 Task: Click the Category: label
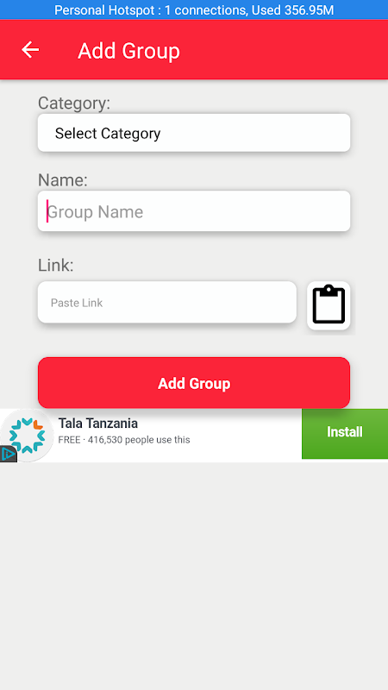[74, 103]
